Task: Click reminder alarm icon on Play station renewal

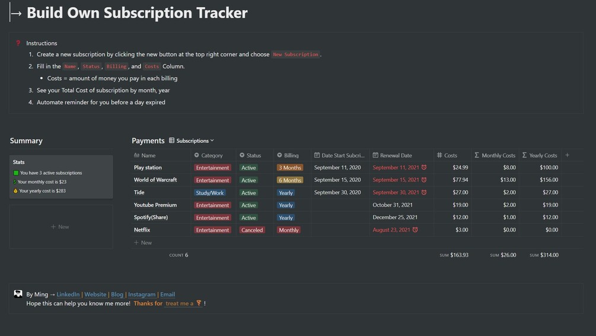Action: pyautogui.click(x=424, y=168)
